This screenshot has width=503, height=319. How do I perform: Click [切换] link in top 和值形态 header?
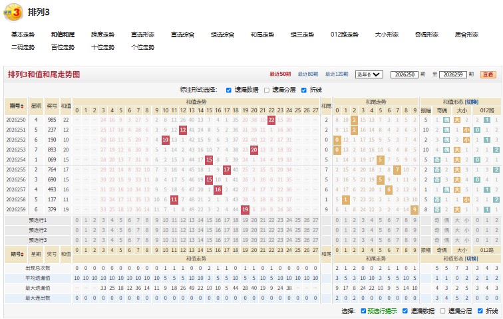pyautogui.click(x=472, y=102)
